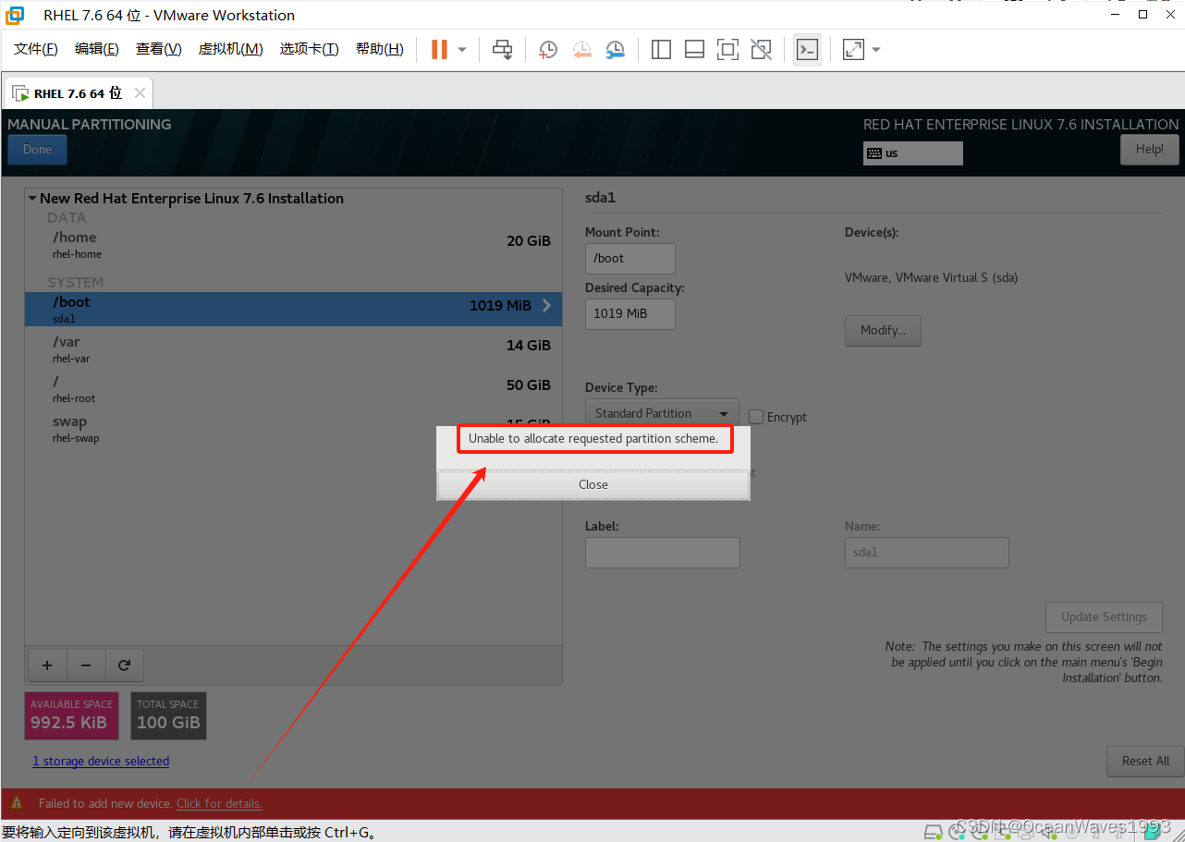Click the send Ctrl+Alt+Del toolbar icon
Screen dimensions: 1185x842
click(502, 49)
